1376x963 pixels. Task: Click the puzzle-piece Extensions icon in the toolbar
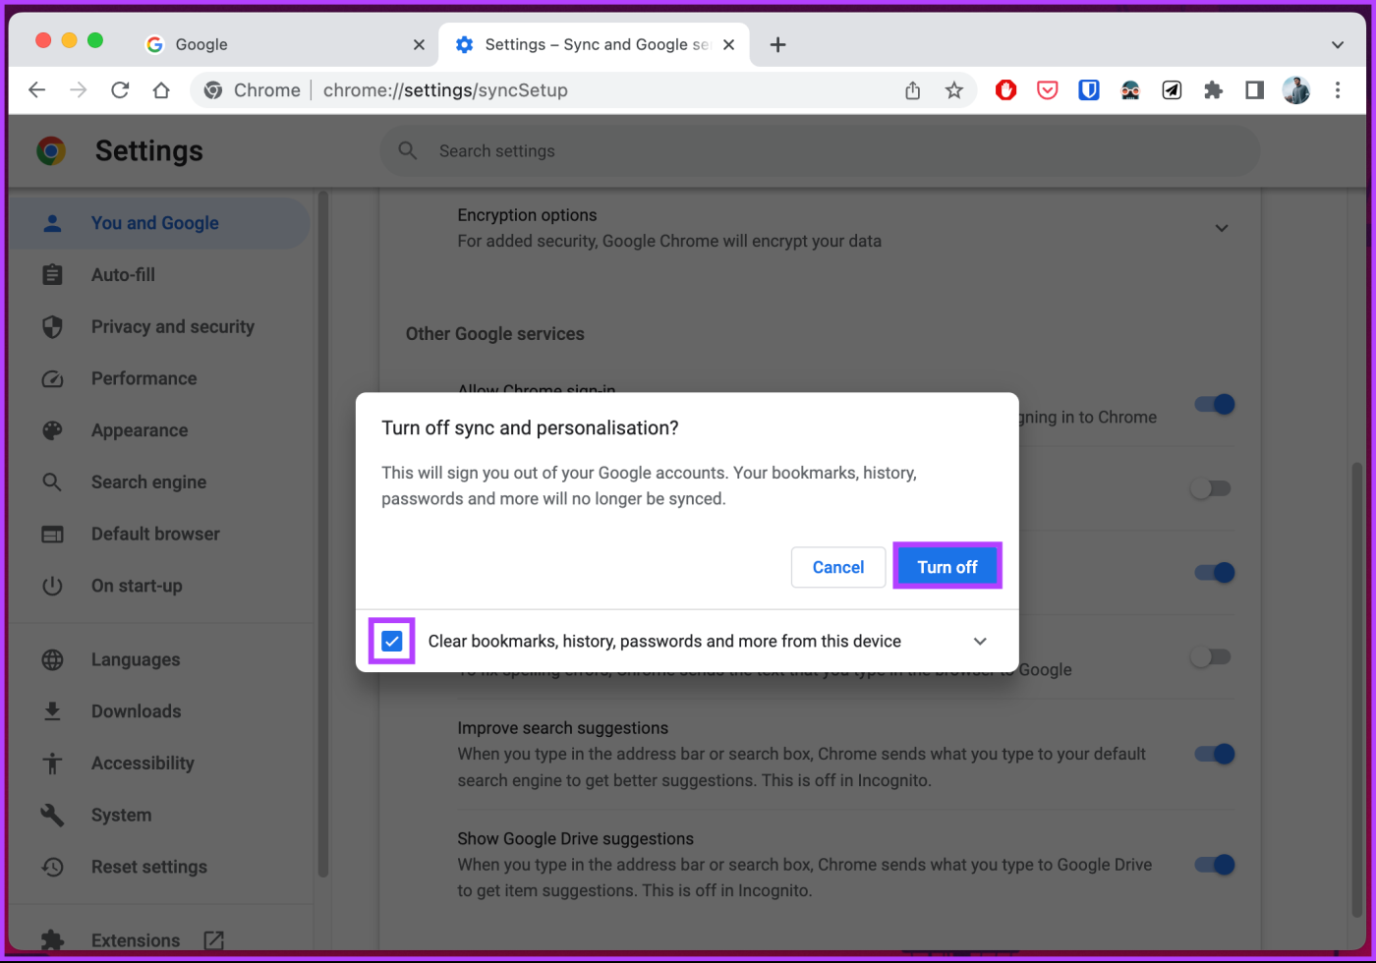pyautogui.click(x=1213, y=89)
